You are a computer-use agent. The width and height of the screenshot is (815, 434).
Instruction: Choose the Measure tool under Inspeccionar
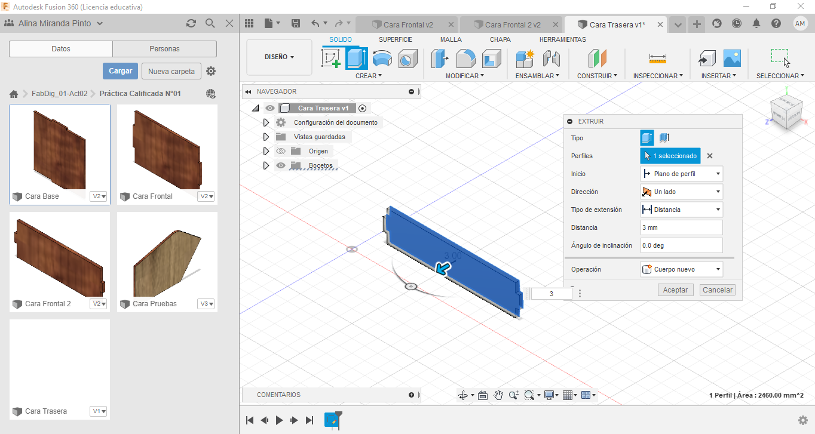click(657, 59)
